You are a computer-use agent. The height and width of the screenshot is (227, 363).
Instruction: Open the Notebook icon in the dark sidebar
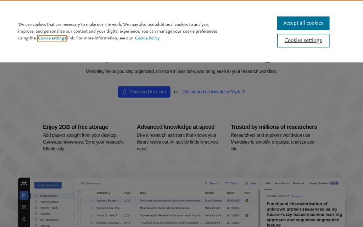tap(24, 207)
